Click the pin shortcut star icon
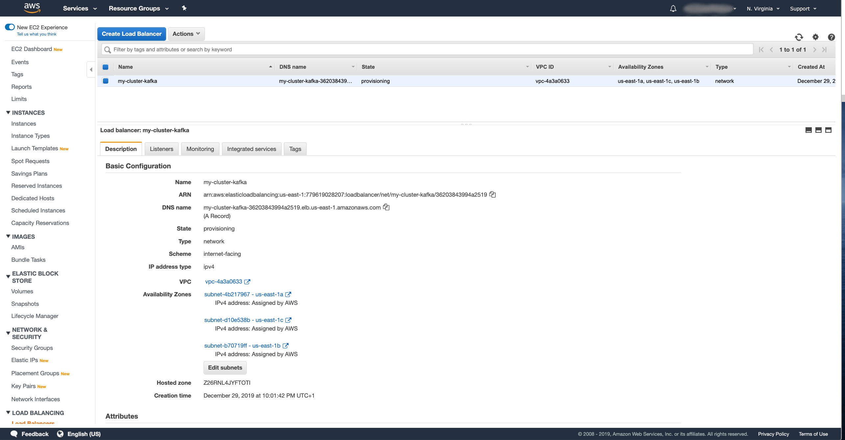The width and height of the screenshot is (845, 440). [184, 8]
